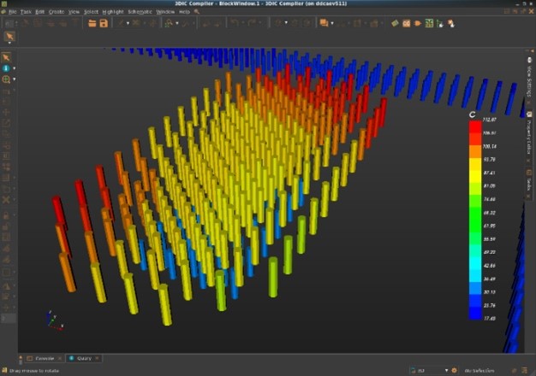Close the Console tab

pos(60,358)
